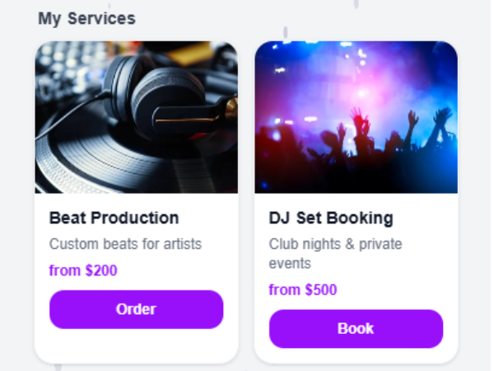
Task: Click the My Services heading
Action: pos(86,19)
